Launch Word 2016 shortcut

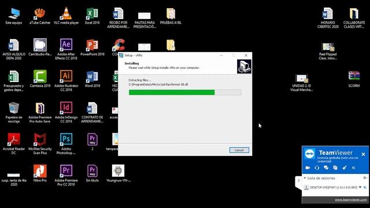coord(92,79)
